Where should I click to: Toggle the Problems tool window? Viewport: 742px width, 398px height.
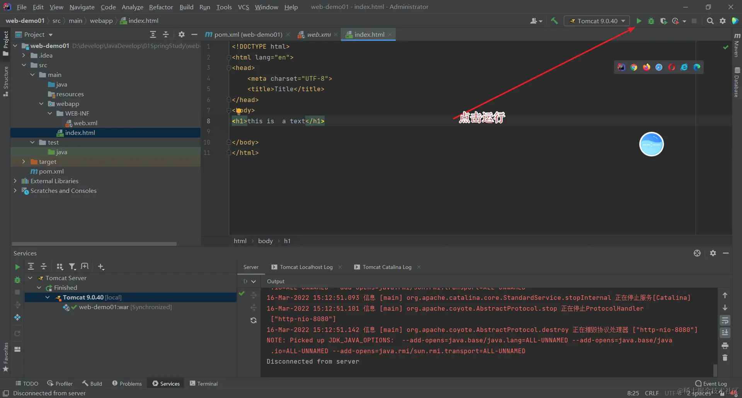coord(127,384)
